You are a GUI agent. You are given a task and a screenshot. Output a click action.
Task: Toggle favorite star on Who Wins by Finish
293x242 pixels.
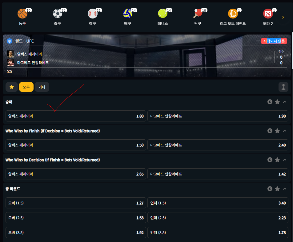(x=277, y=131)
